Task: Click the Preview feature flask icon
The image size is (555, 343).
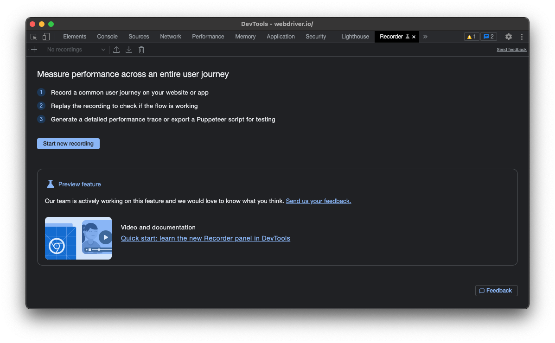Action: click(x=51, y=184)
